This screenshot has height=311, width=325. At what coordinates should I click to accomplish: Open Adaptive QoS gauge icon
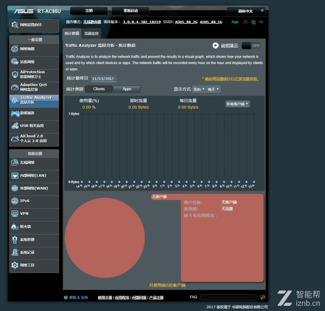tap(15, 87)
